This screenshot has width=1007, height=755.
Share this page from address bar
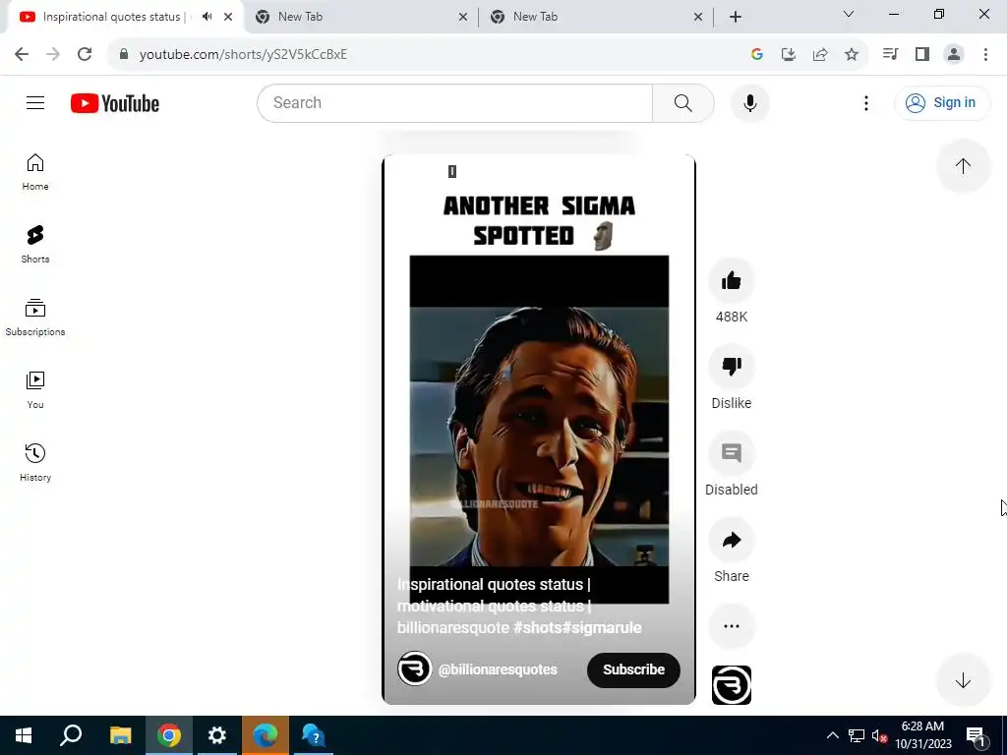(x=820, y=55)
